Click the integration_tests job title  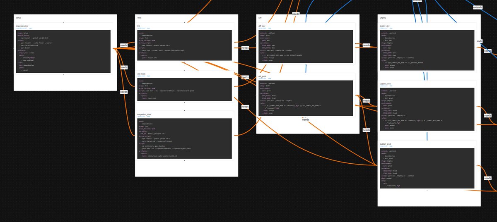tap(144, 114)
